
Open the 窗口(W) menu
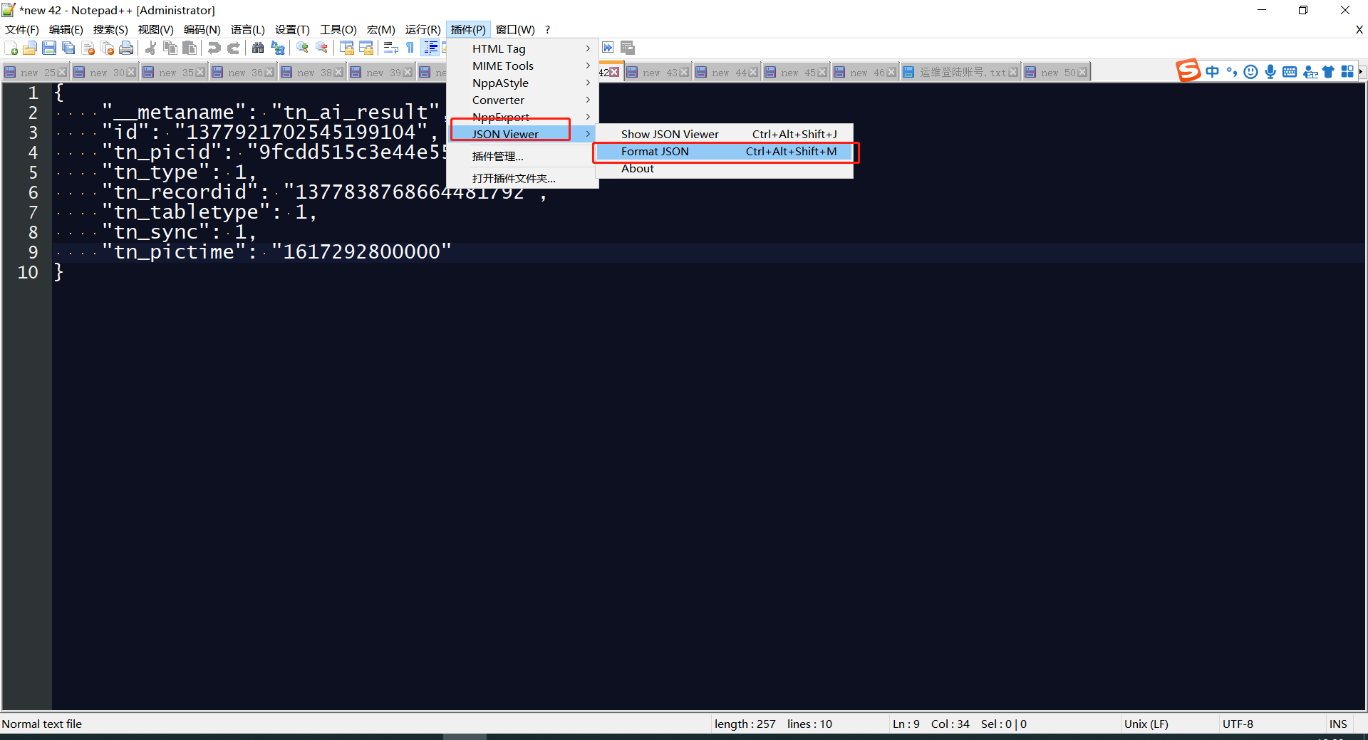point(515,29)
